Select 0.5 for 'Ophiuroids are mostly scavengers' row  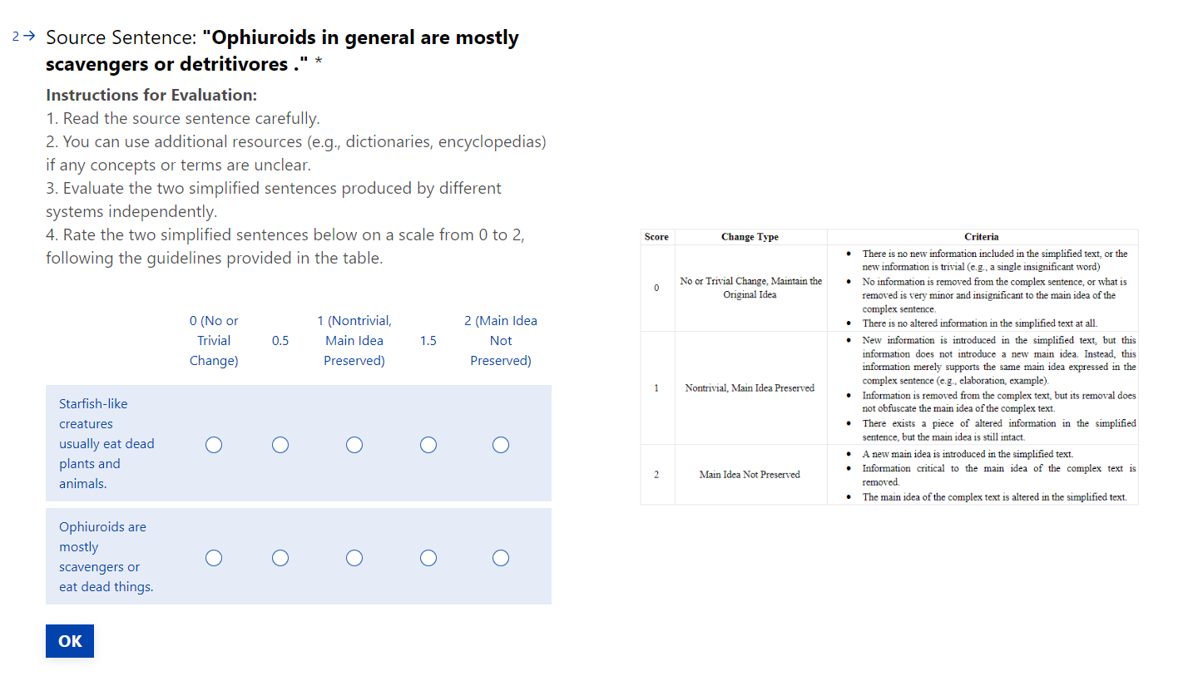tap(280, 558)
